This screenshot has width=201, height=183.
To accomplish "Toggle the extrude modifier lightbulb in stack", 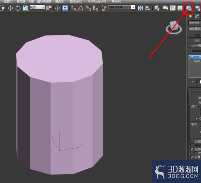I will tap(192, 57).
